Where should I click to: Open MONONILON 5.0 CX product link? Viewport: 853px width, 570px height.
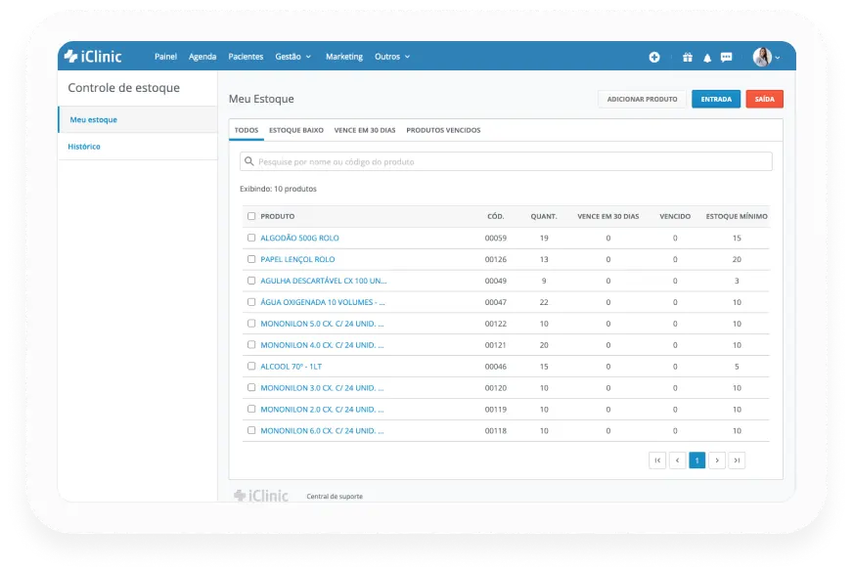click(322, 323)
